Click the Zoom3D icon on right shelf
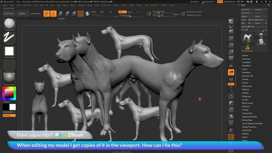The image size is (272, 153). (231, 110)
